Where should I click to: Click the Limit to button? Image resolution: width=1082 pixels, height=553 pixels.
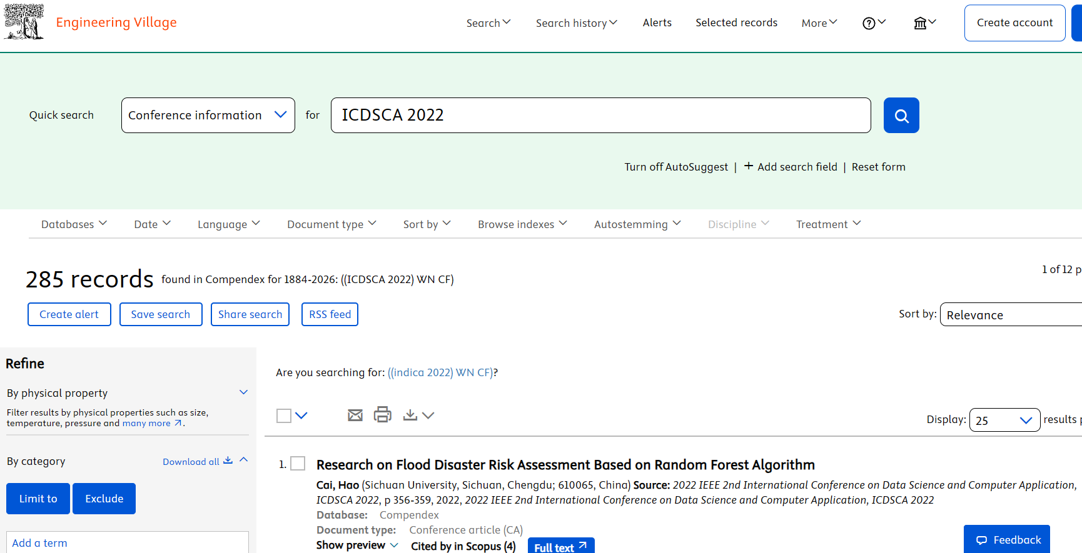coord(38,499)
